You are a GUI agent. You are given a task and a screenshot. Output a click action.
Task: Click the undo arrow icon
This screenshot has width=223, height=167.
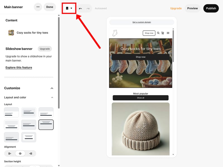[80, 8]
